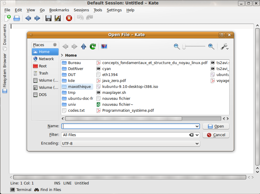Clear the Filter field with the clear icon

tap(191, 135)
